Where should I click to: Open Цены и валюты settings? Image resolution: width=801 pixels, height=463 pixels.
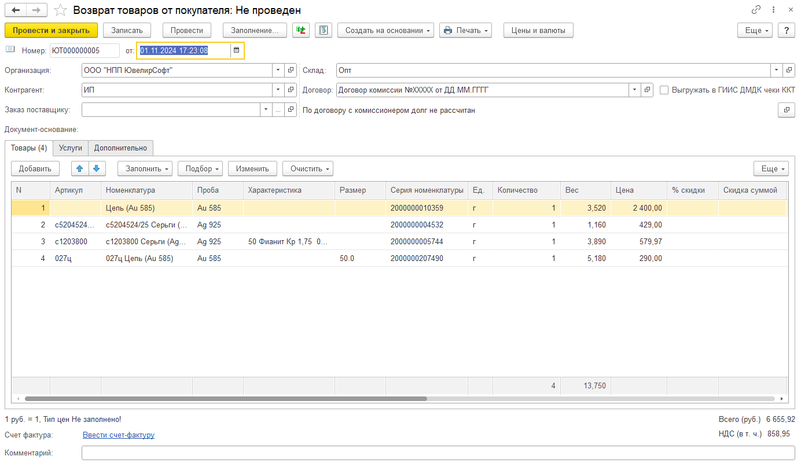click(x=538, y=30)
